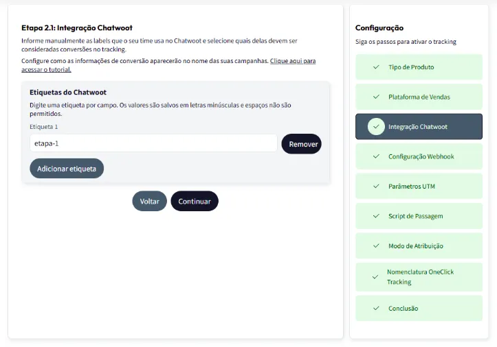Click the 'Configuração' sidebar heading
The image size is (497, 347).
(x=379, y=28)
